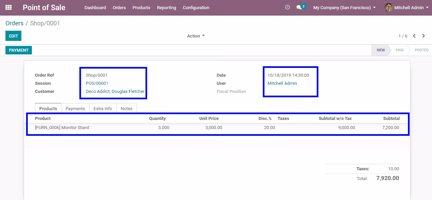Click the Subtotal column header
The width and height of the screenshot is (432, 200).
[x=391, y=119]
